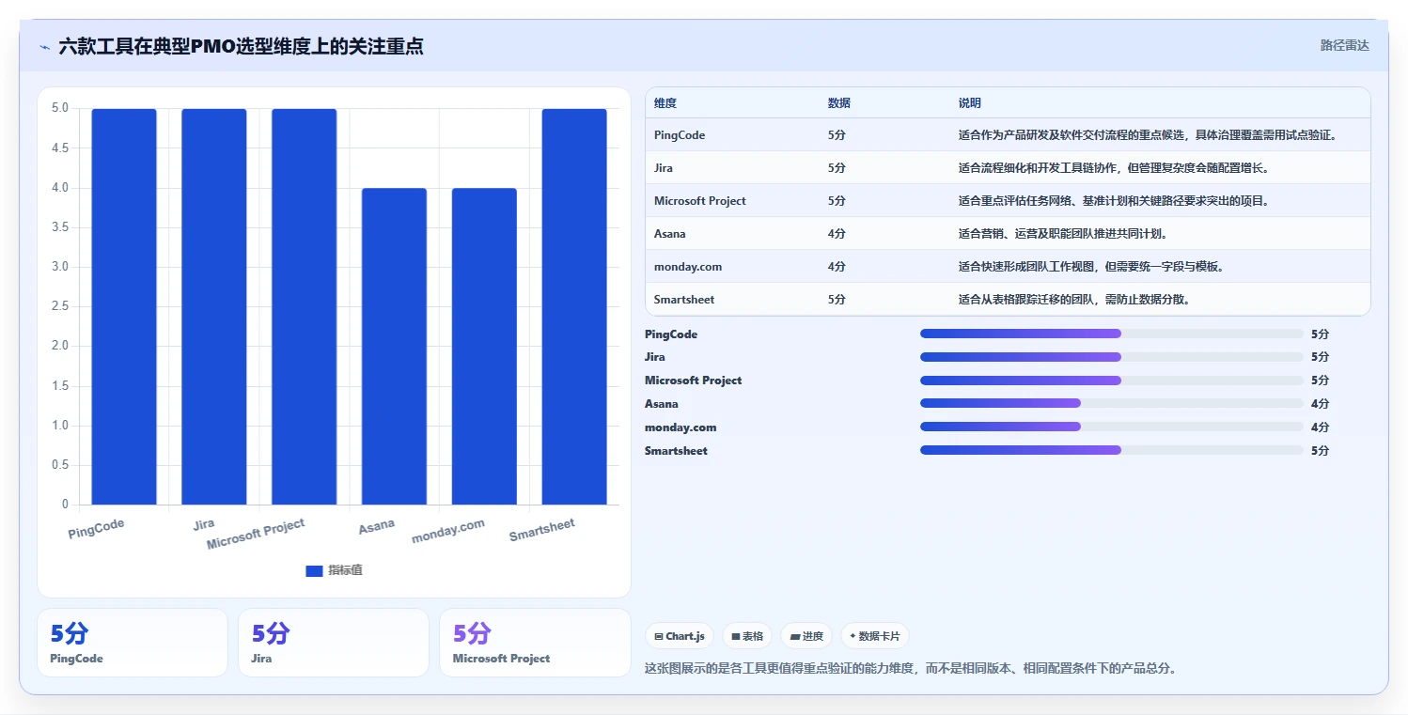
Task: Open the PingCode 5分 data card
Action: pyautogui.click(x=133, y=643)
